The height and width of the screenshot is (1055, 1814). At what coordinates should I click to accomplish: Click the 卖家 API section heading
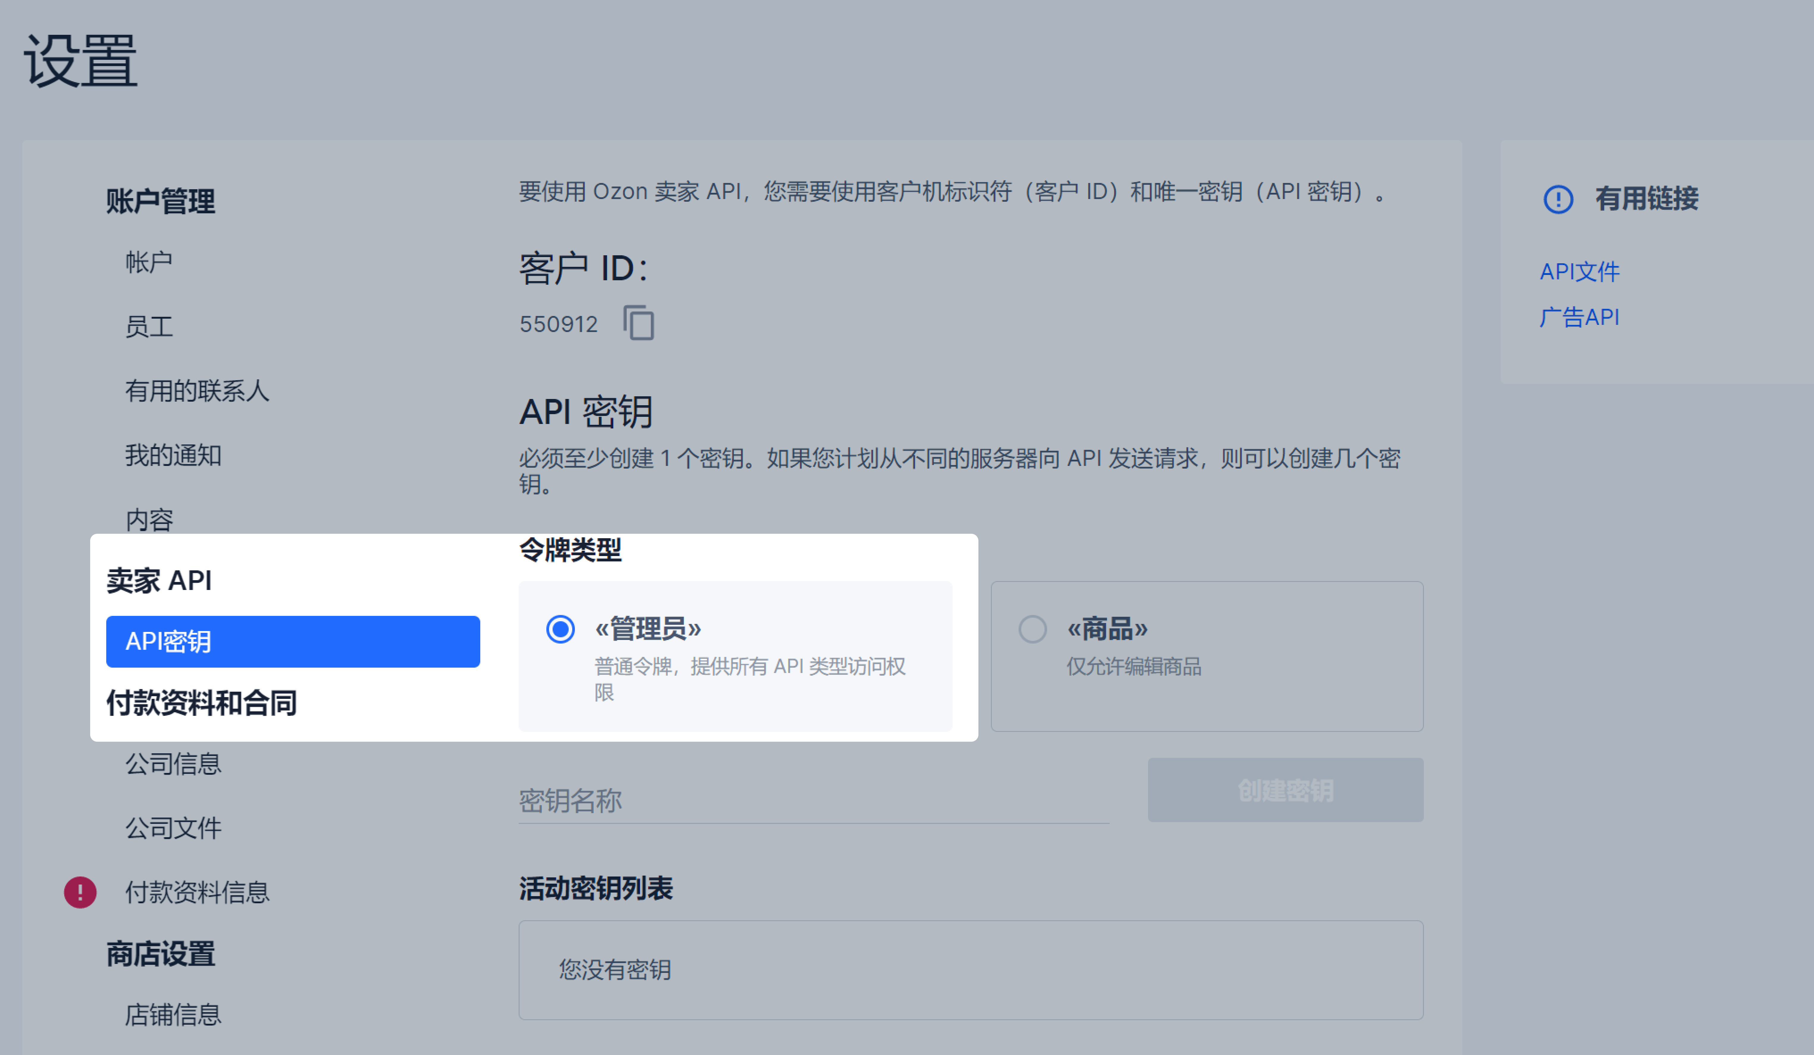click(x=159, y=581)
